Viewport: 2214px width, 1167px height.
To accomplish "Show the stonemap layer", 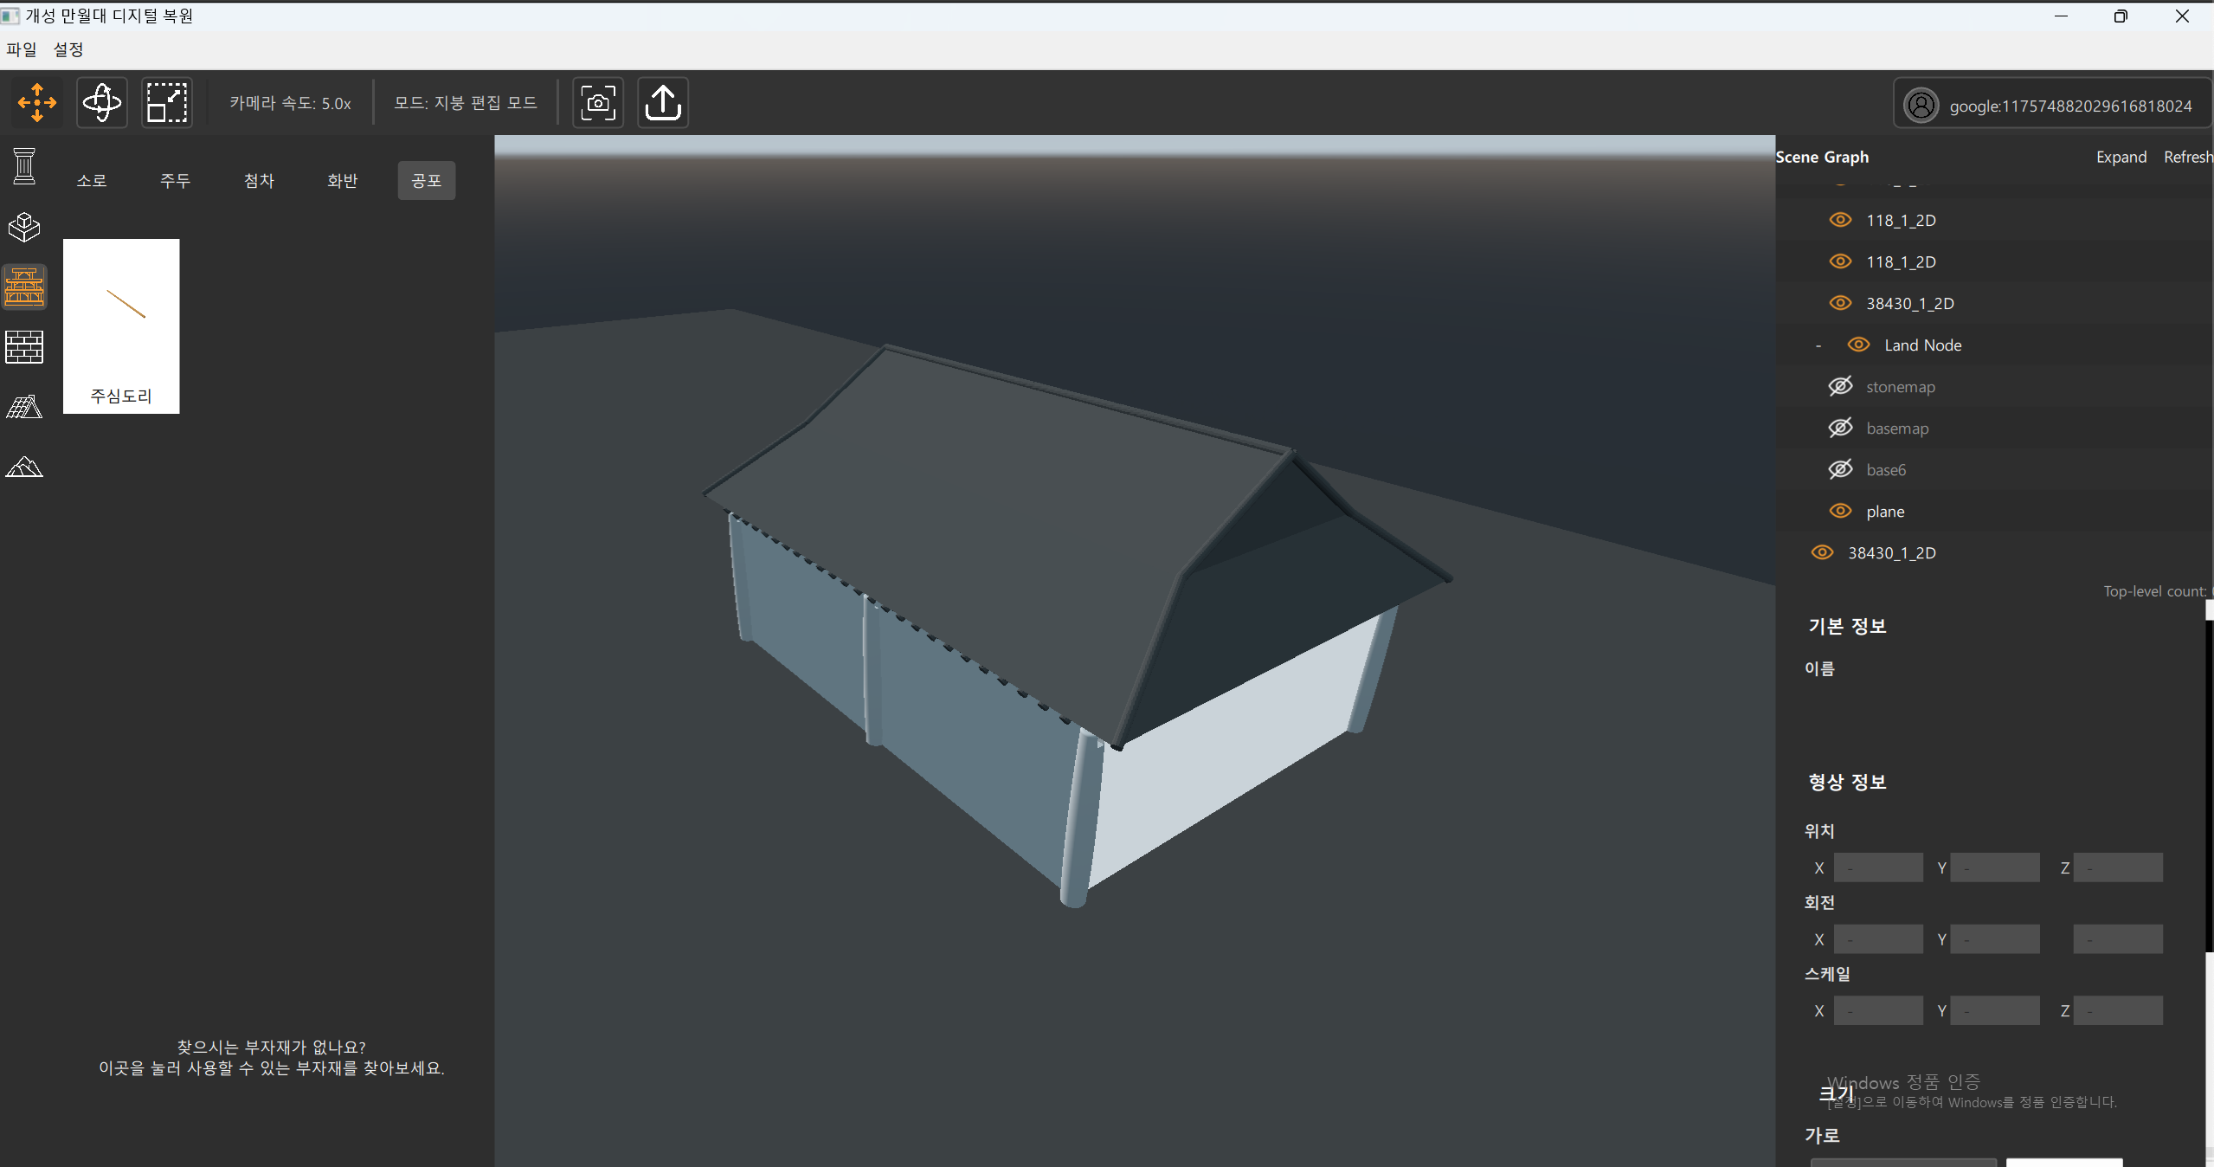I will [x=1840, y=386].
